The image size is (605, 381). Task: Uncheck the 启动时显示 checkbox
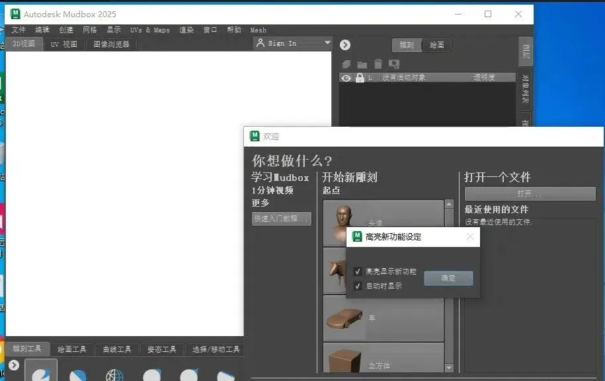pos(358,286)
